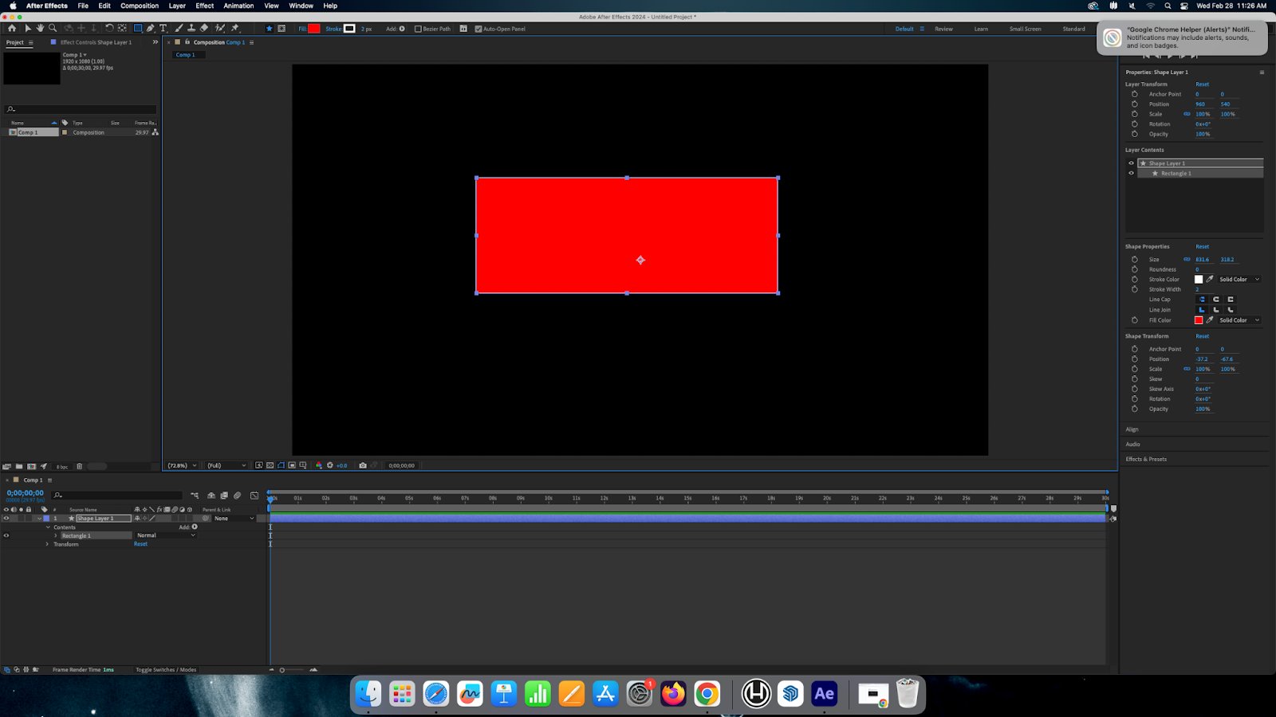This screenshot has width=1276, height=717.
Task: Reset the Shape Transform properties
Action: (x=1202, y=336)
